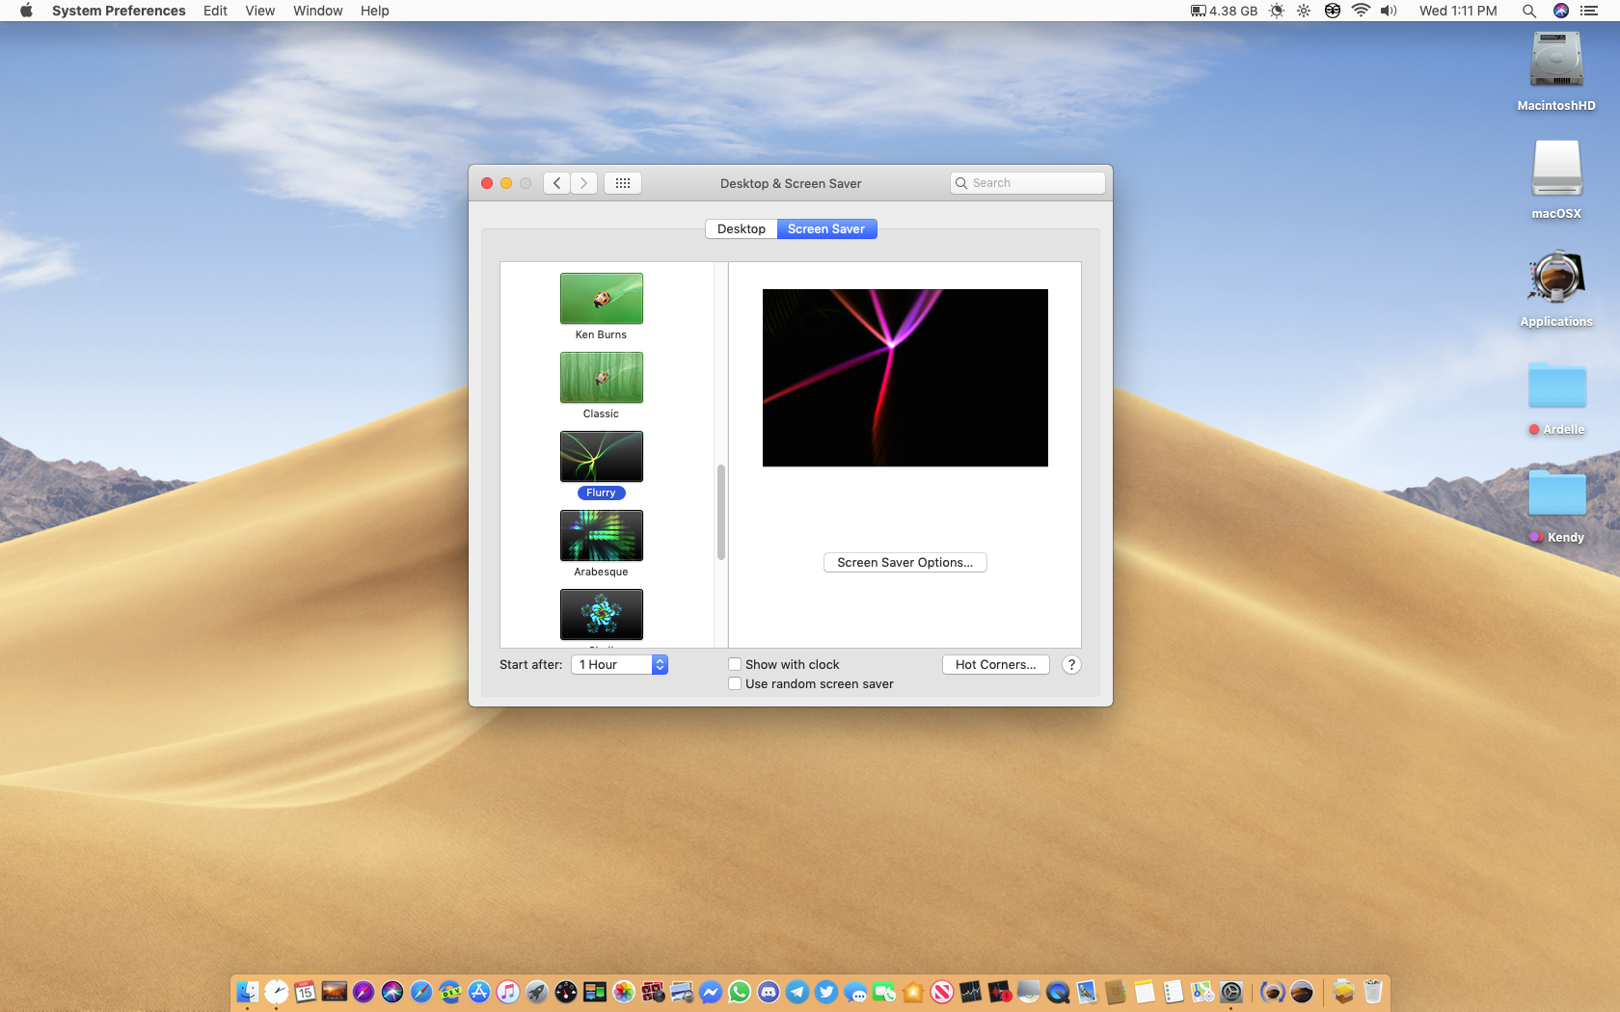The image size is (1620, 1012).
Task: Go forward with the right chevron button
Action: [x=583, y=183]
